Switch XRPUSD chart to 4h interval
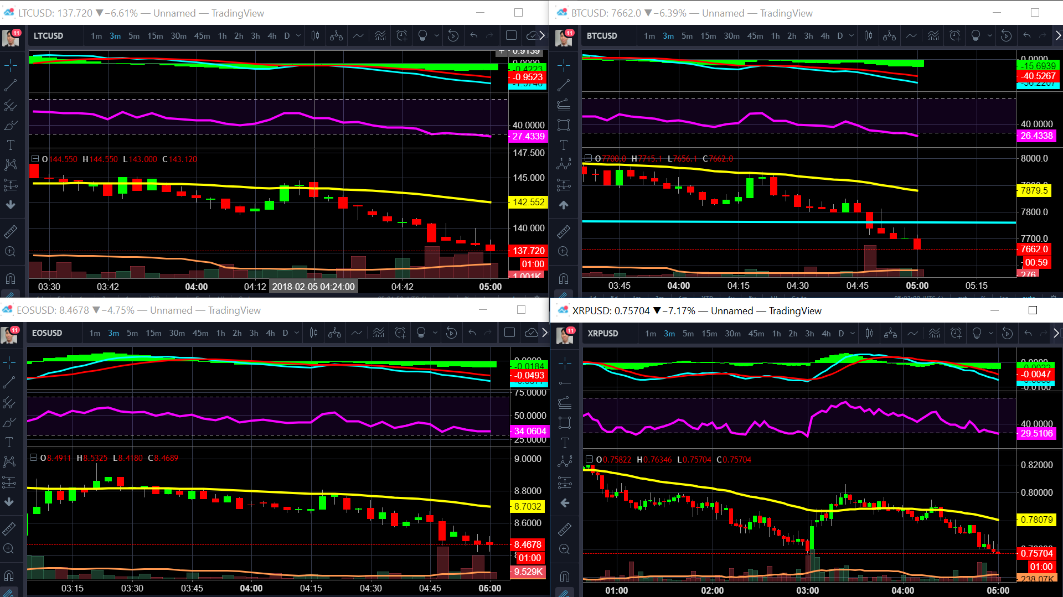1063x597 pixels. point(826,334)
